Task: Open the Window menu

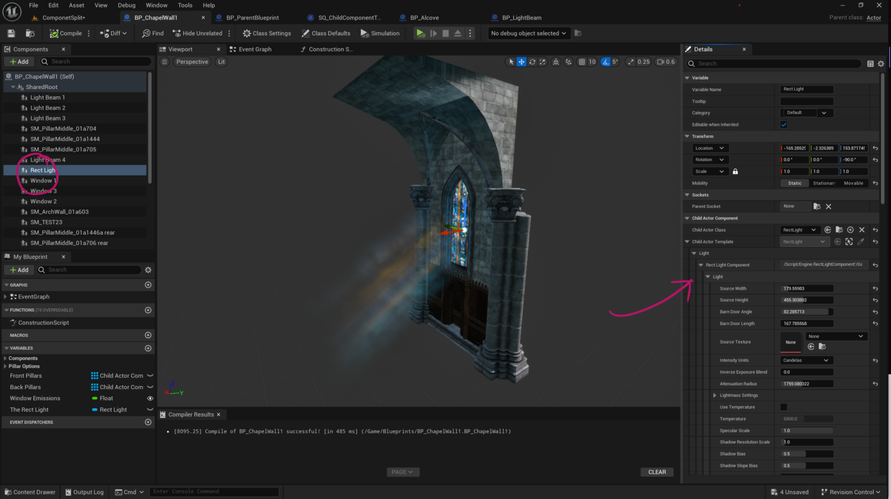Action: click(x=157, y=5)
